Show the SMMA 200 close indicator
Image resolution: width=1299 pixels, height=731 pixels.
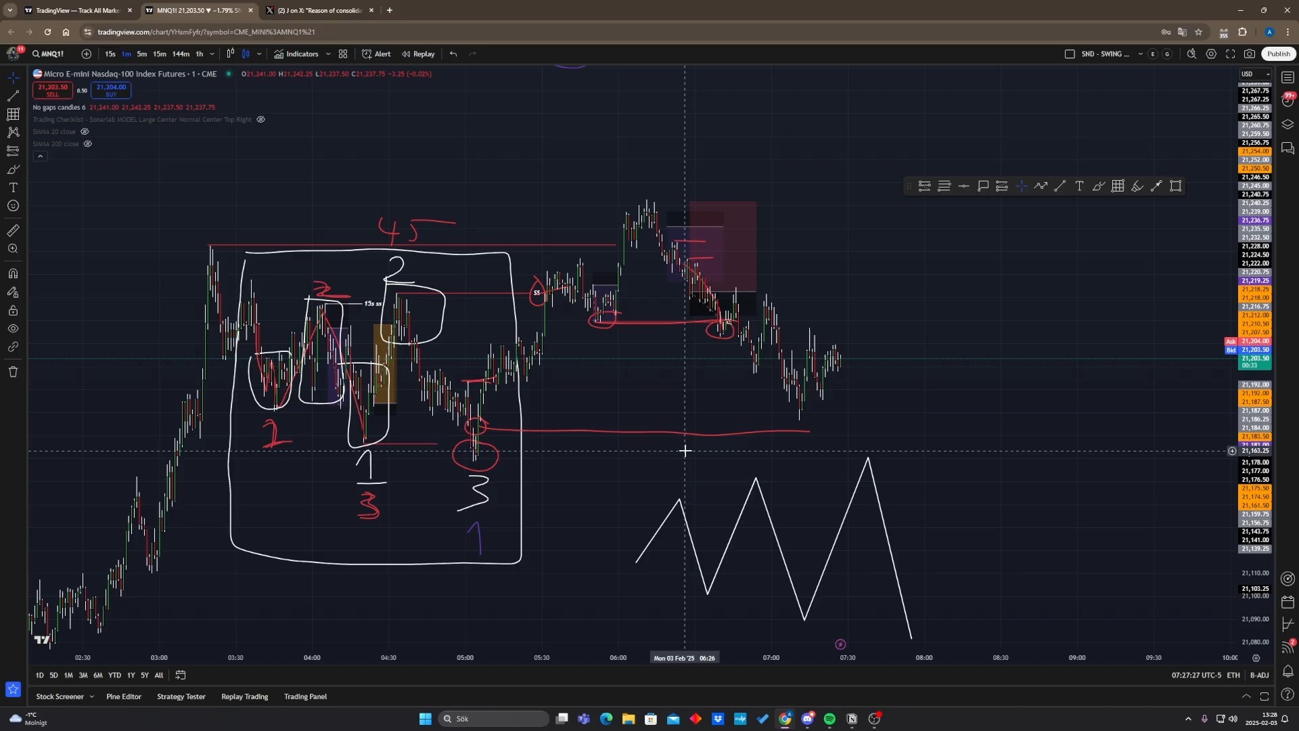[x=87, y=144]
